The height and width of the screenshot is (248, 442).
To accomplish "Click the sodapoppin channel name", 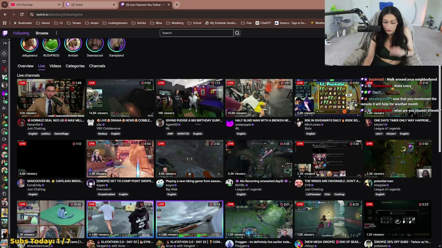I will tap(243, 125).
